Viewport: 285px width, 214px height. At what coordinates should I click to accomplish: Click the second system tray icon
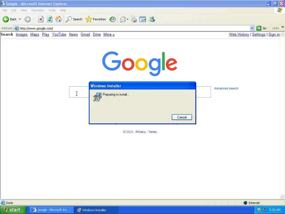(264, 210)
